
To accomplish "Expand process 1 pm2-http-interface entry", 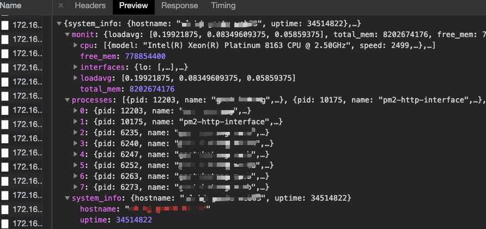I will (x=75, y=122).
